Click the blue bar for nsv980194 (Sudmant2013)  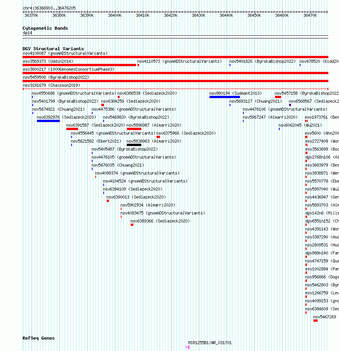(225, 97)
